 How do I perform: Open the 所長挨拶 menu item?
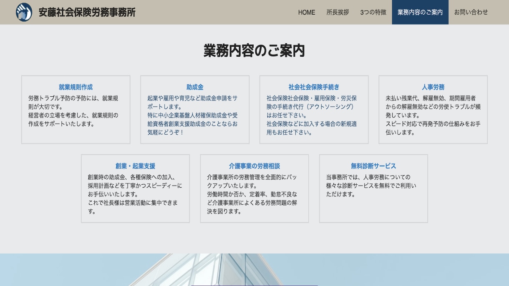pos(338,12)
